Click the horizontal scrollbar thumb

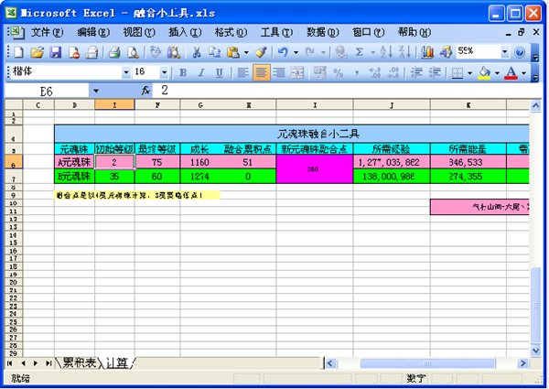[427, 363]
